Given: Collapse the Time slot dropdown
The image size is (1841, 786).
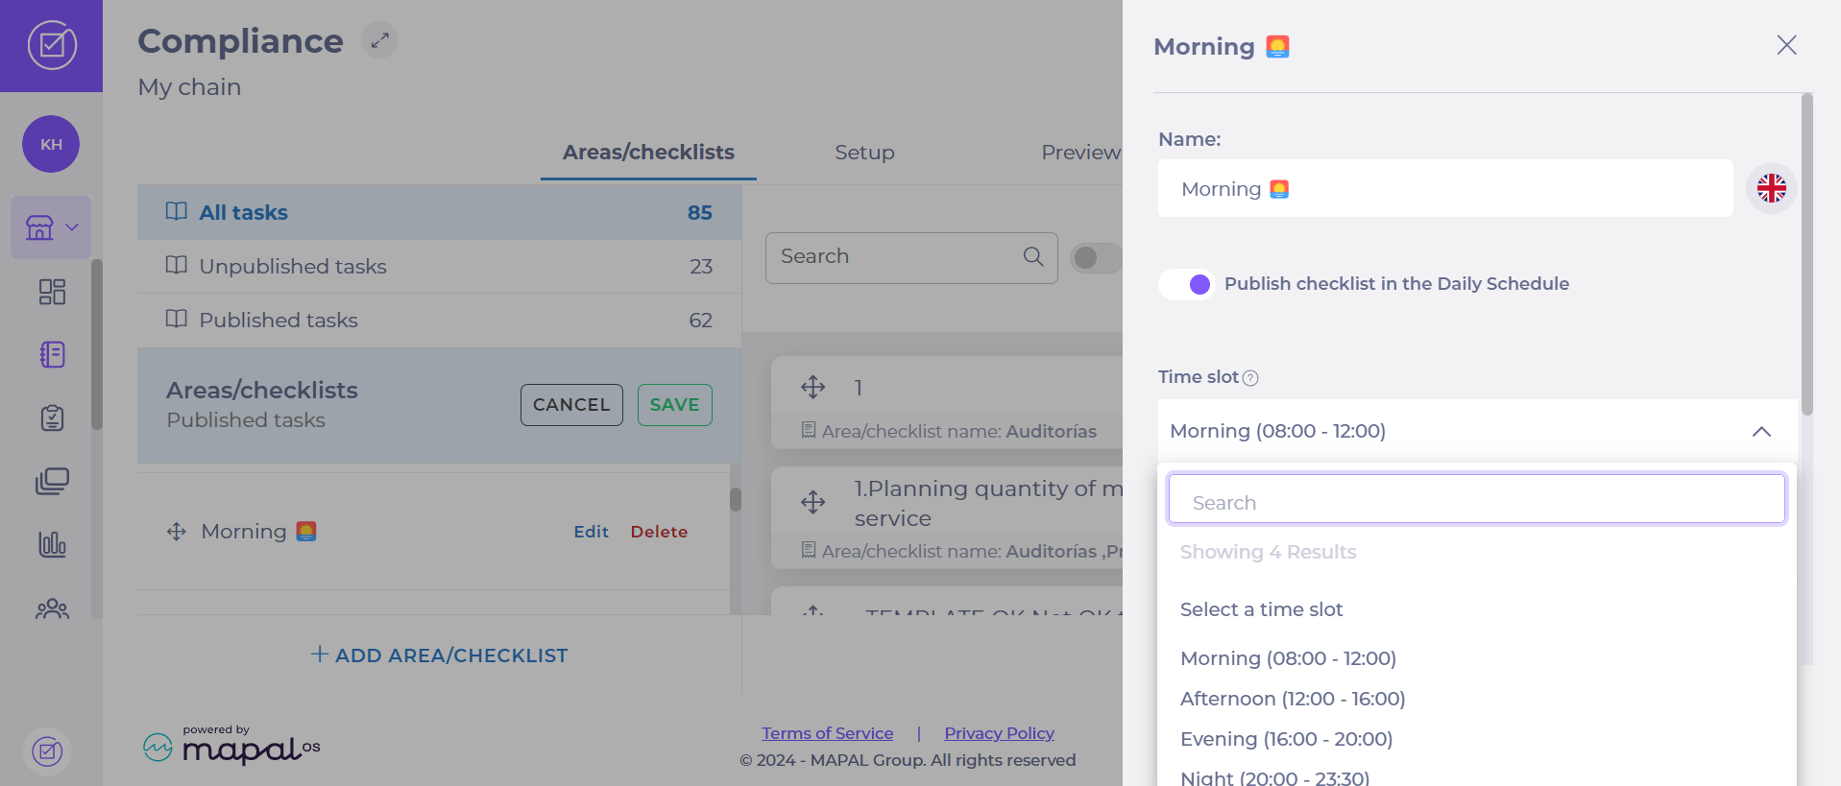Looking at the screenshot, I should tap(1761, 432).
